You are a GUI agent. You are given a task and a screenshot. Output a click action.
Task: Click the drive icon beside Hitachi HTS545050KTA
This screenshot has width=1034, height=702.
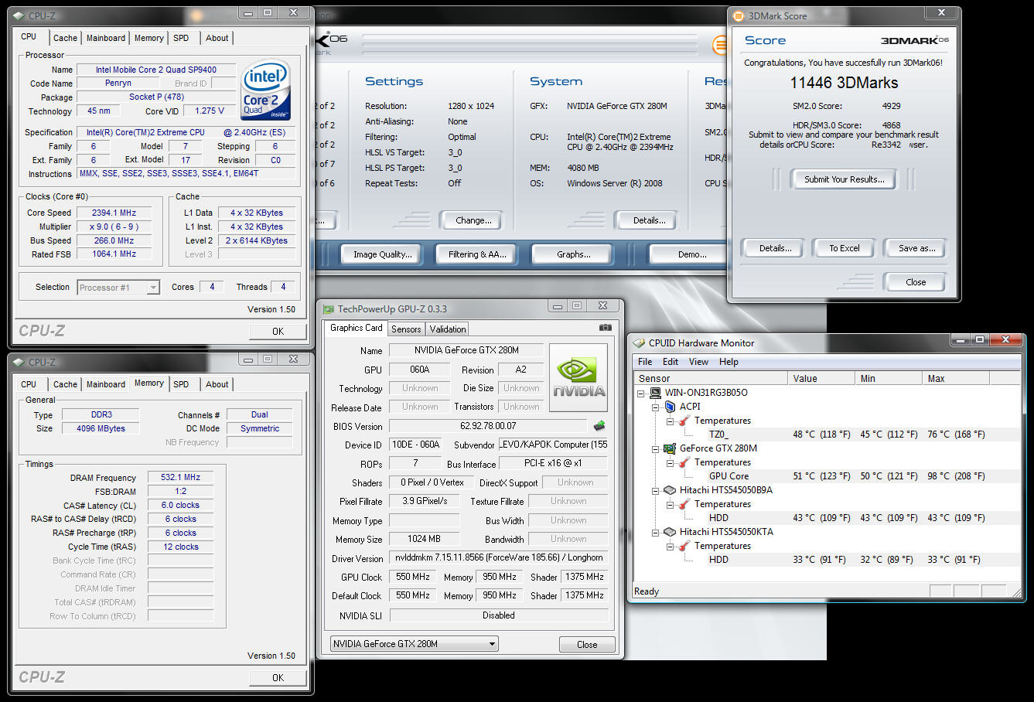[670, 532]
